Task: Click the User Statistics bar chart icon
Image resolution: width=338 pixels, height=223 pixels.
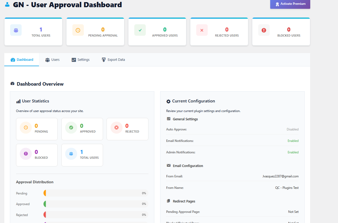Action: pos(18,101)
